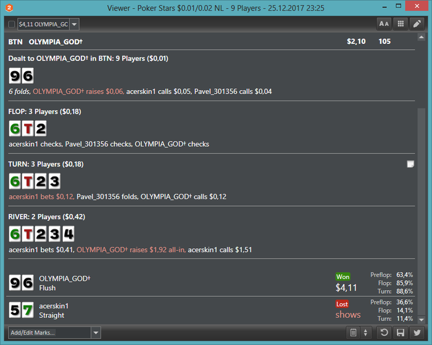The image size is (432, 345).
Task: Minimize the Viewer window
Action: tap(384, 6)
